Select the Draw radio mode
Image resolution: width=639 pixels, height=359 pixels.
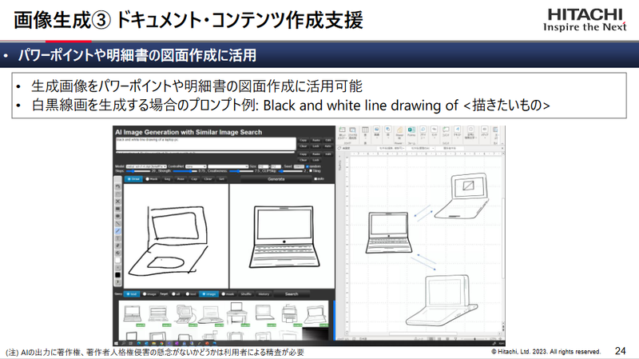133,179
